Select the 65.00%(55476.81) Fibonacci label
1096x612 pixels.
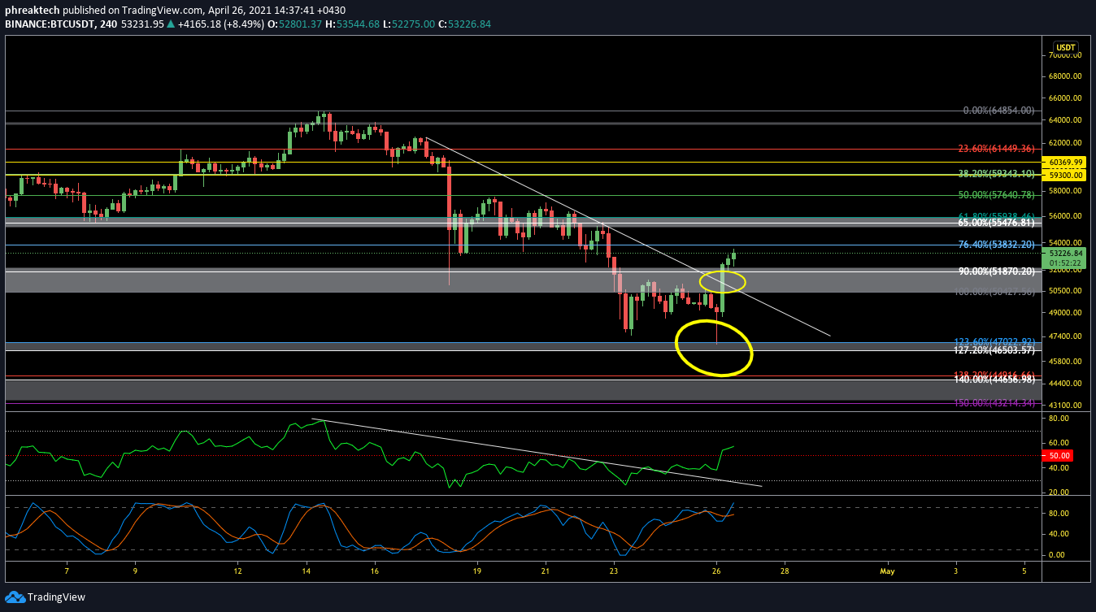[996, 222]
